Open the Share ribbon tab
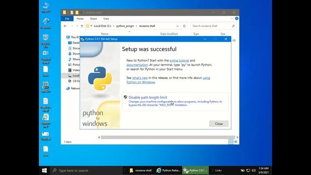 pyautogui.click(x=93, y=18)
